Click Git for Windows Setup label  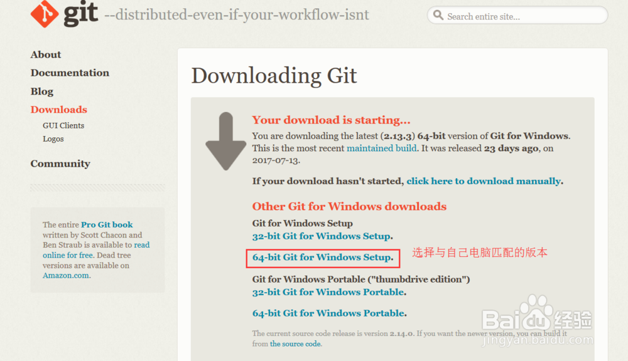(303, 224)
